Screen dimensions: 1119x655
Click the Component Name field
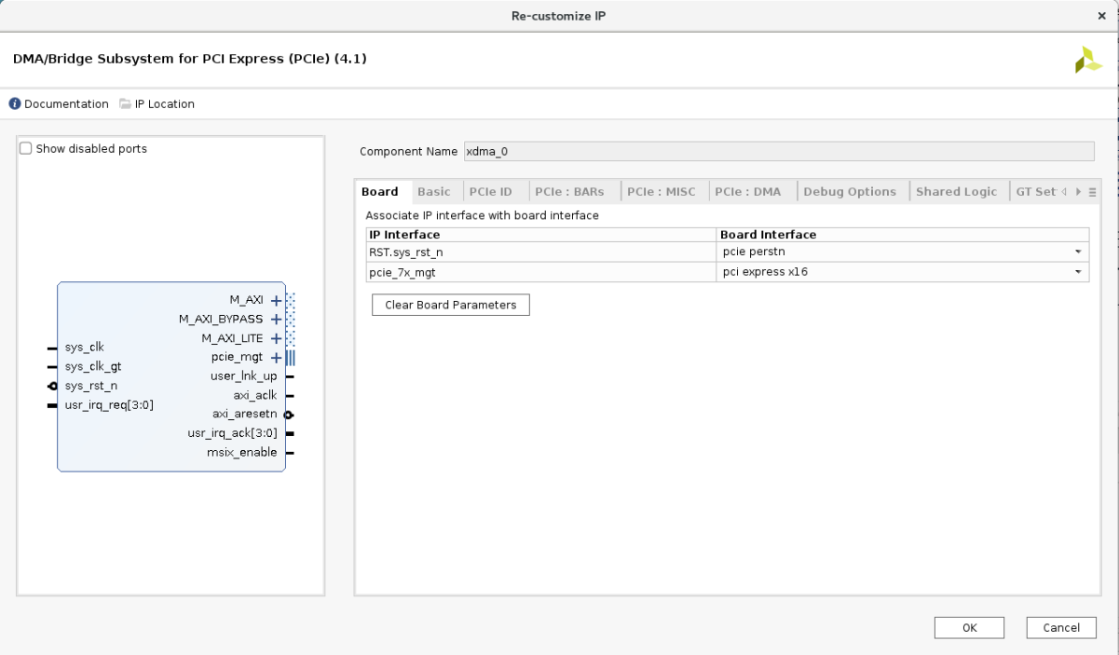[x=652, y=150]
